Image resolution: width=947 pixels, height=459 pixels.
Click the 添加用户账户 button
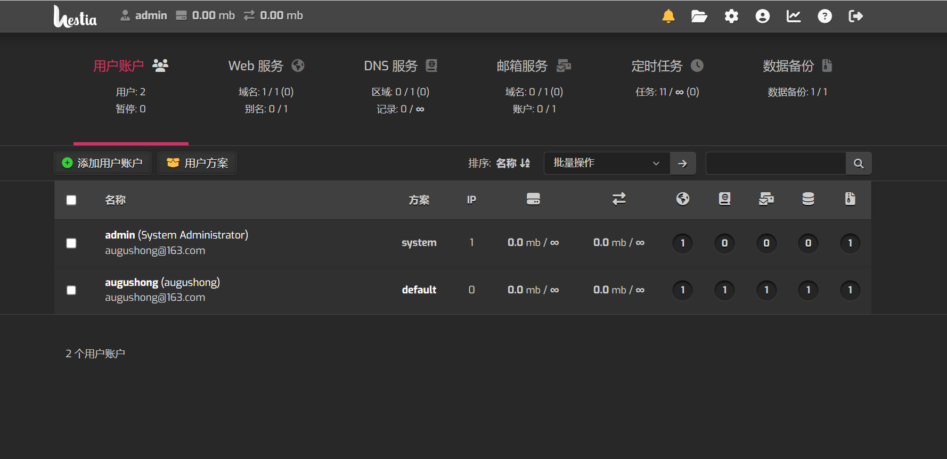tap(102, 163)
